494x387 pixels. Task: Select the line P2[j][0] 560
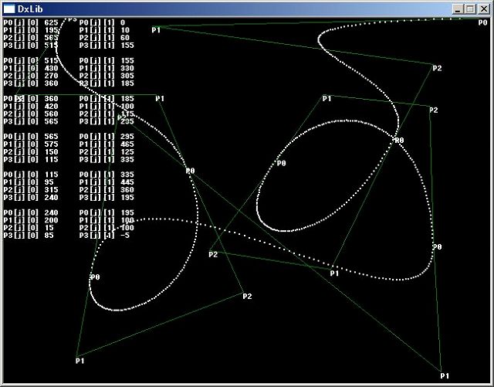[31, 114]
